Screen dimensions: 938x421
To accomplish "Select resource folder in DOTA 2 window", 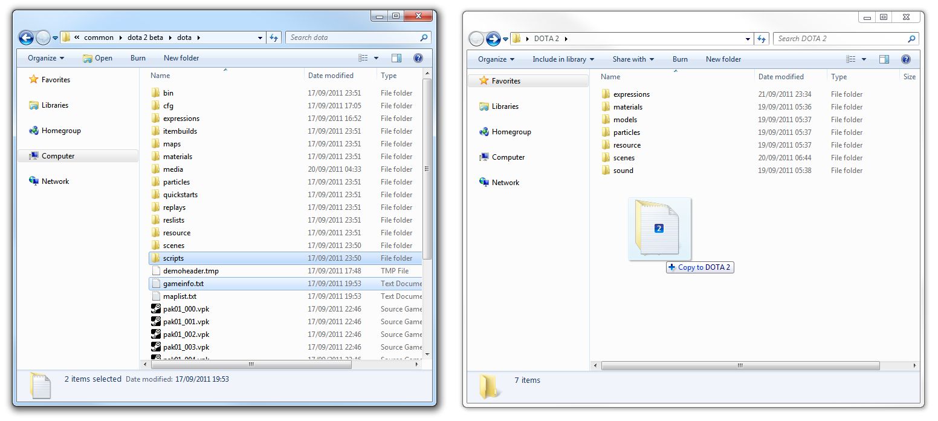I will (627, 145).
